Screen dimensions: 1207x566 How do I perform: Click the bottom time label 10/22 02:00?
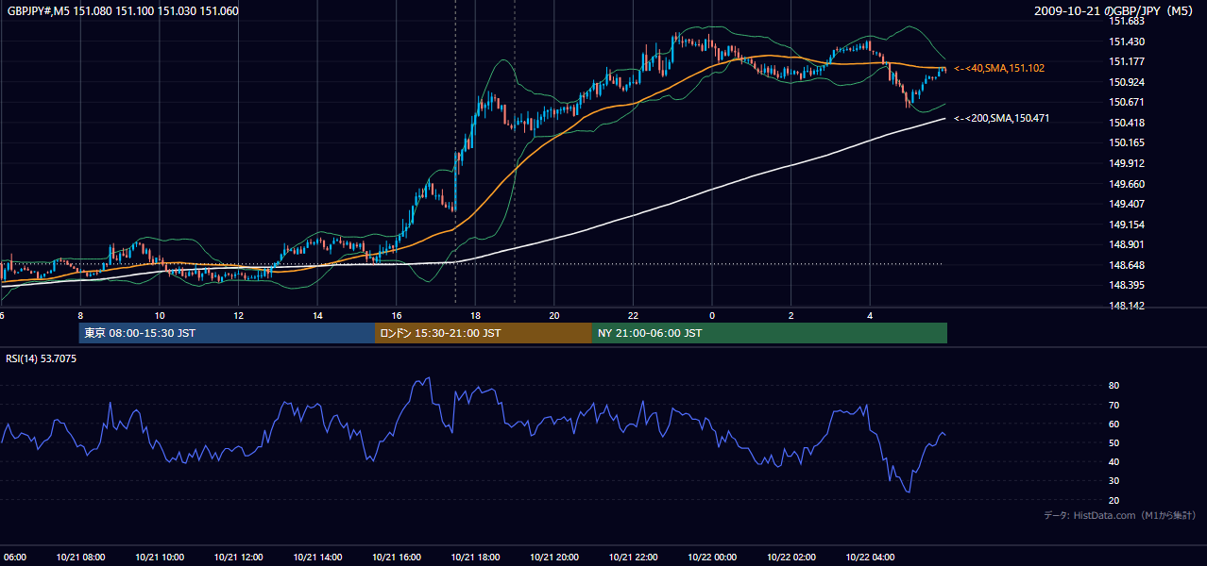(791, 558)
